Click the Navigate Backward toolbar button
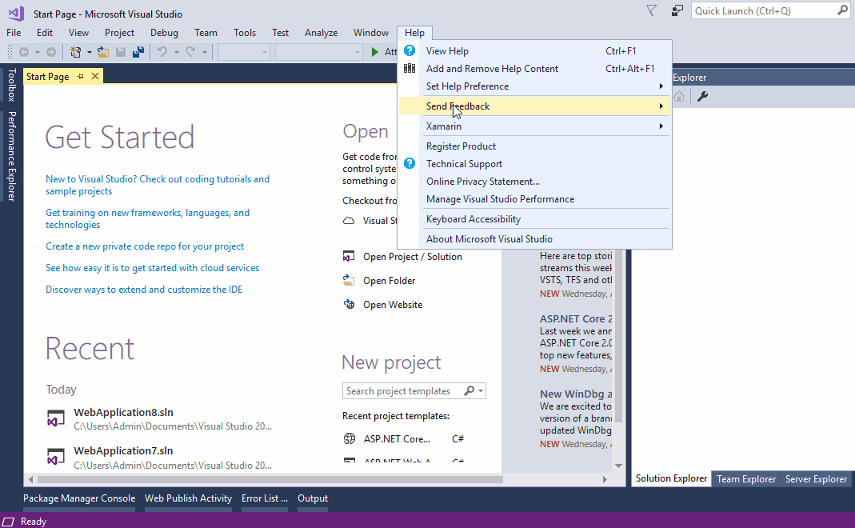Screen dimensions: 855x528 24,52
